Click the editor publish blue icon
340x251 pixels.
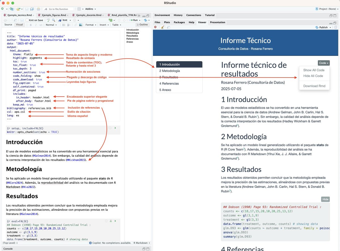tap(145, 20)
